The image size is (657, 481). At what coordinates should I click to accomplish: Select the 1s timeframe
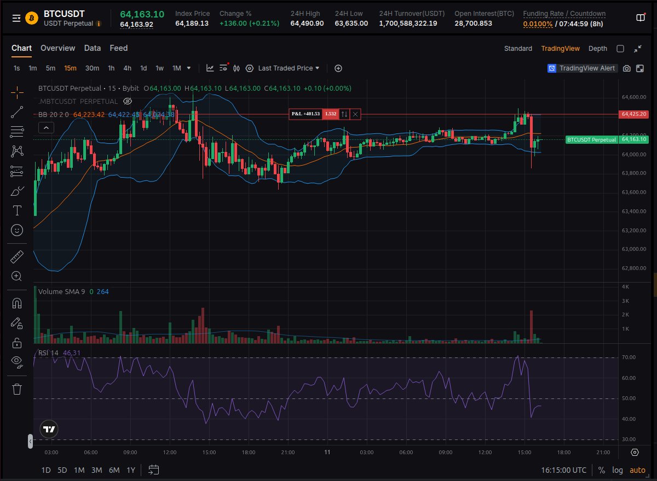pos(16,68)
